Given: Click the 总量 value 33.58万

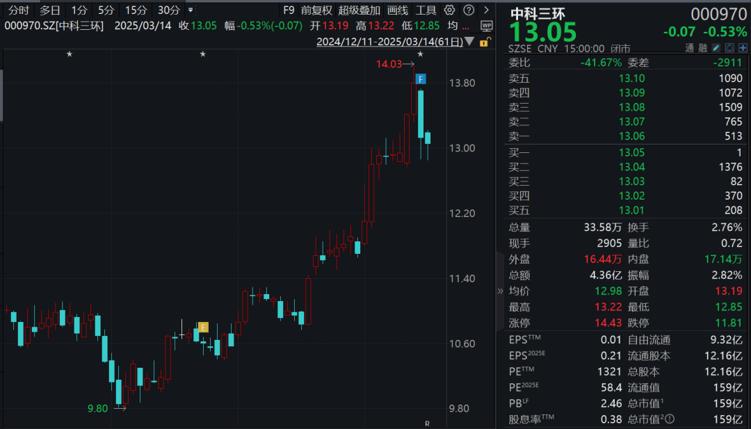Looking at the screenshot, I should [x=602, y=227].
